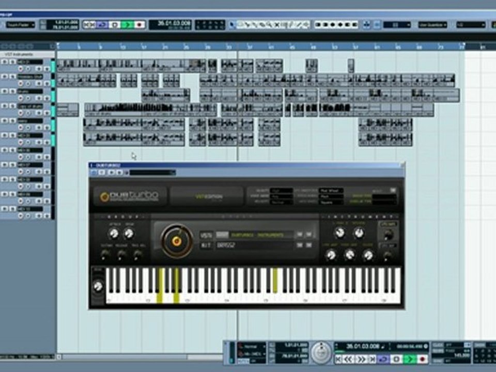Screen dimensions: 496x372
Task: Click the tempo value 145.000
Action: (462, 355)
